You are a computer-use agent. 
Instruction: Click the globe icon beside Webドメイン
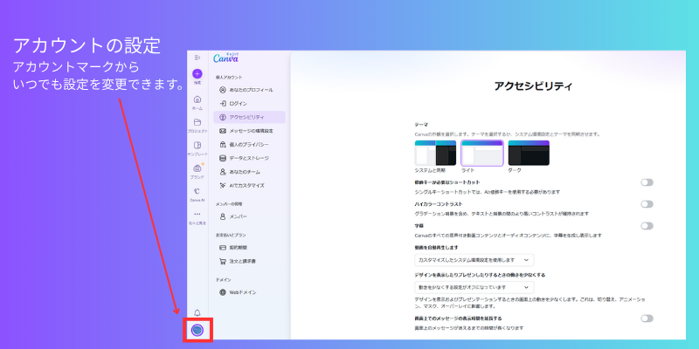[223, 292]
